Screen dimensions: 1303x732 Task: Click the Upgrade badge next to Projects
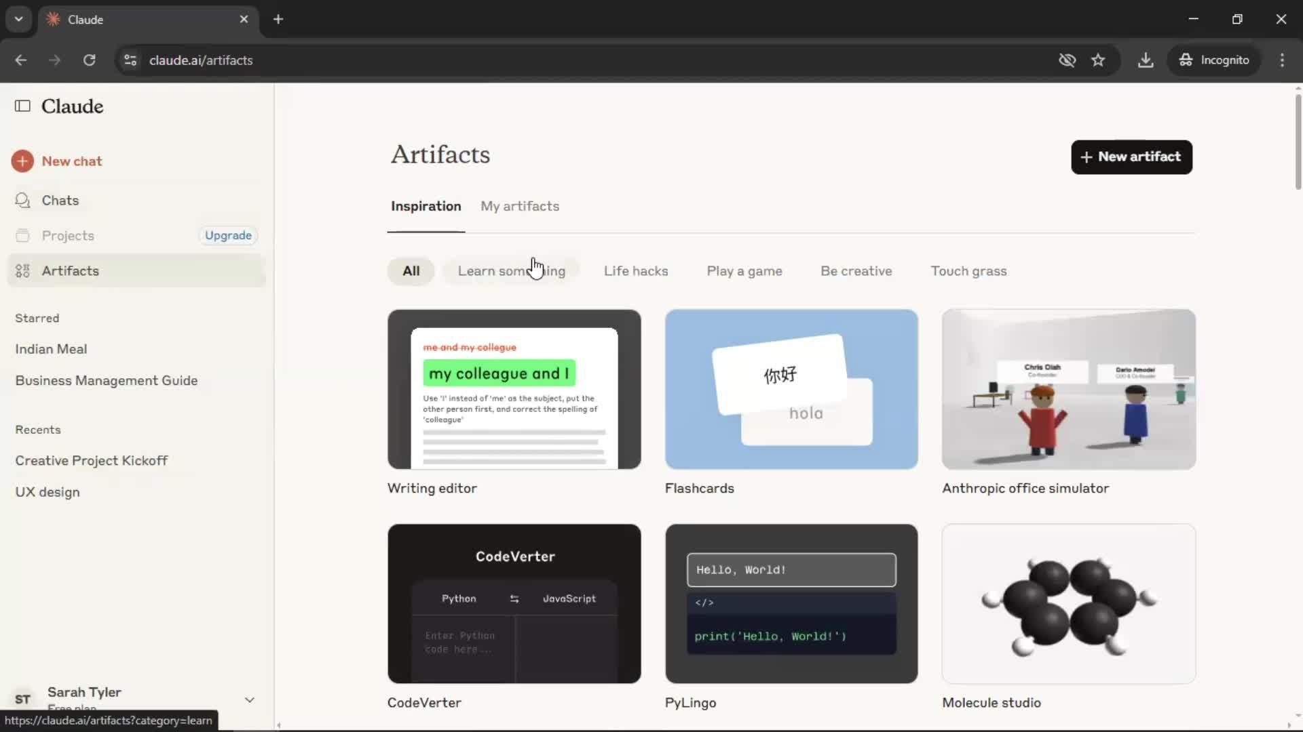[x=228, y=236]
